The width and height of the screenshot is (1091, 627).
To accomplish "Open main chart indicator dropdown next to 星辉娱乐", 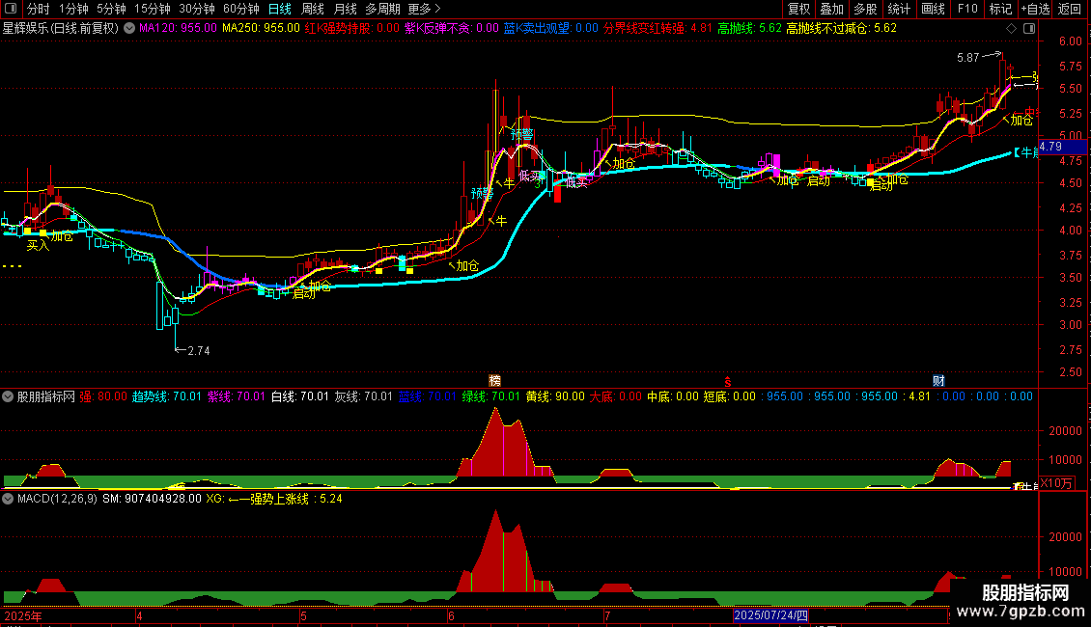I will (129, 29).
